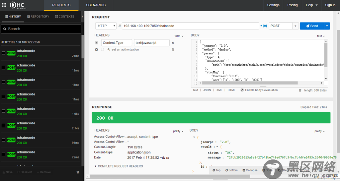340x181 pixels.
Task: Add a new header row
Action: pos(97,50)
